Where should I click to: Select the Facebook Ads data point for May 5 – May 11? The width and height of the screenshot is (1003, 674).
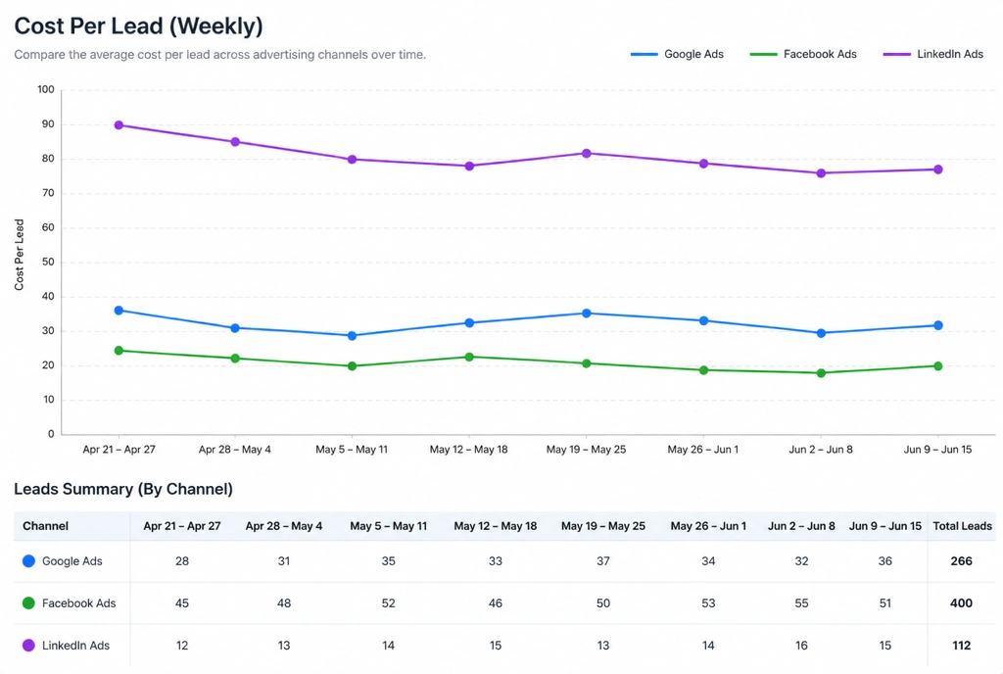coord(352,366)
